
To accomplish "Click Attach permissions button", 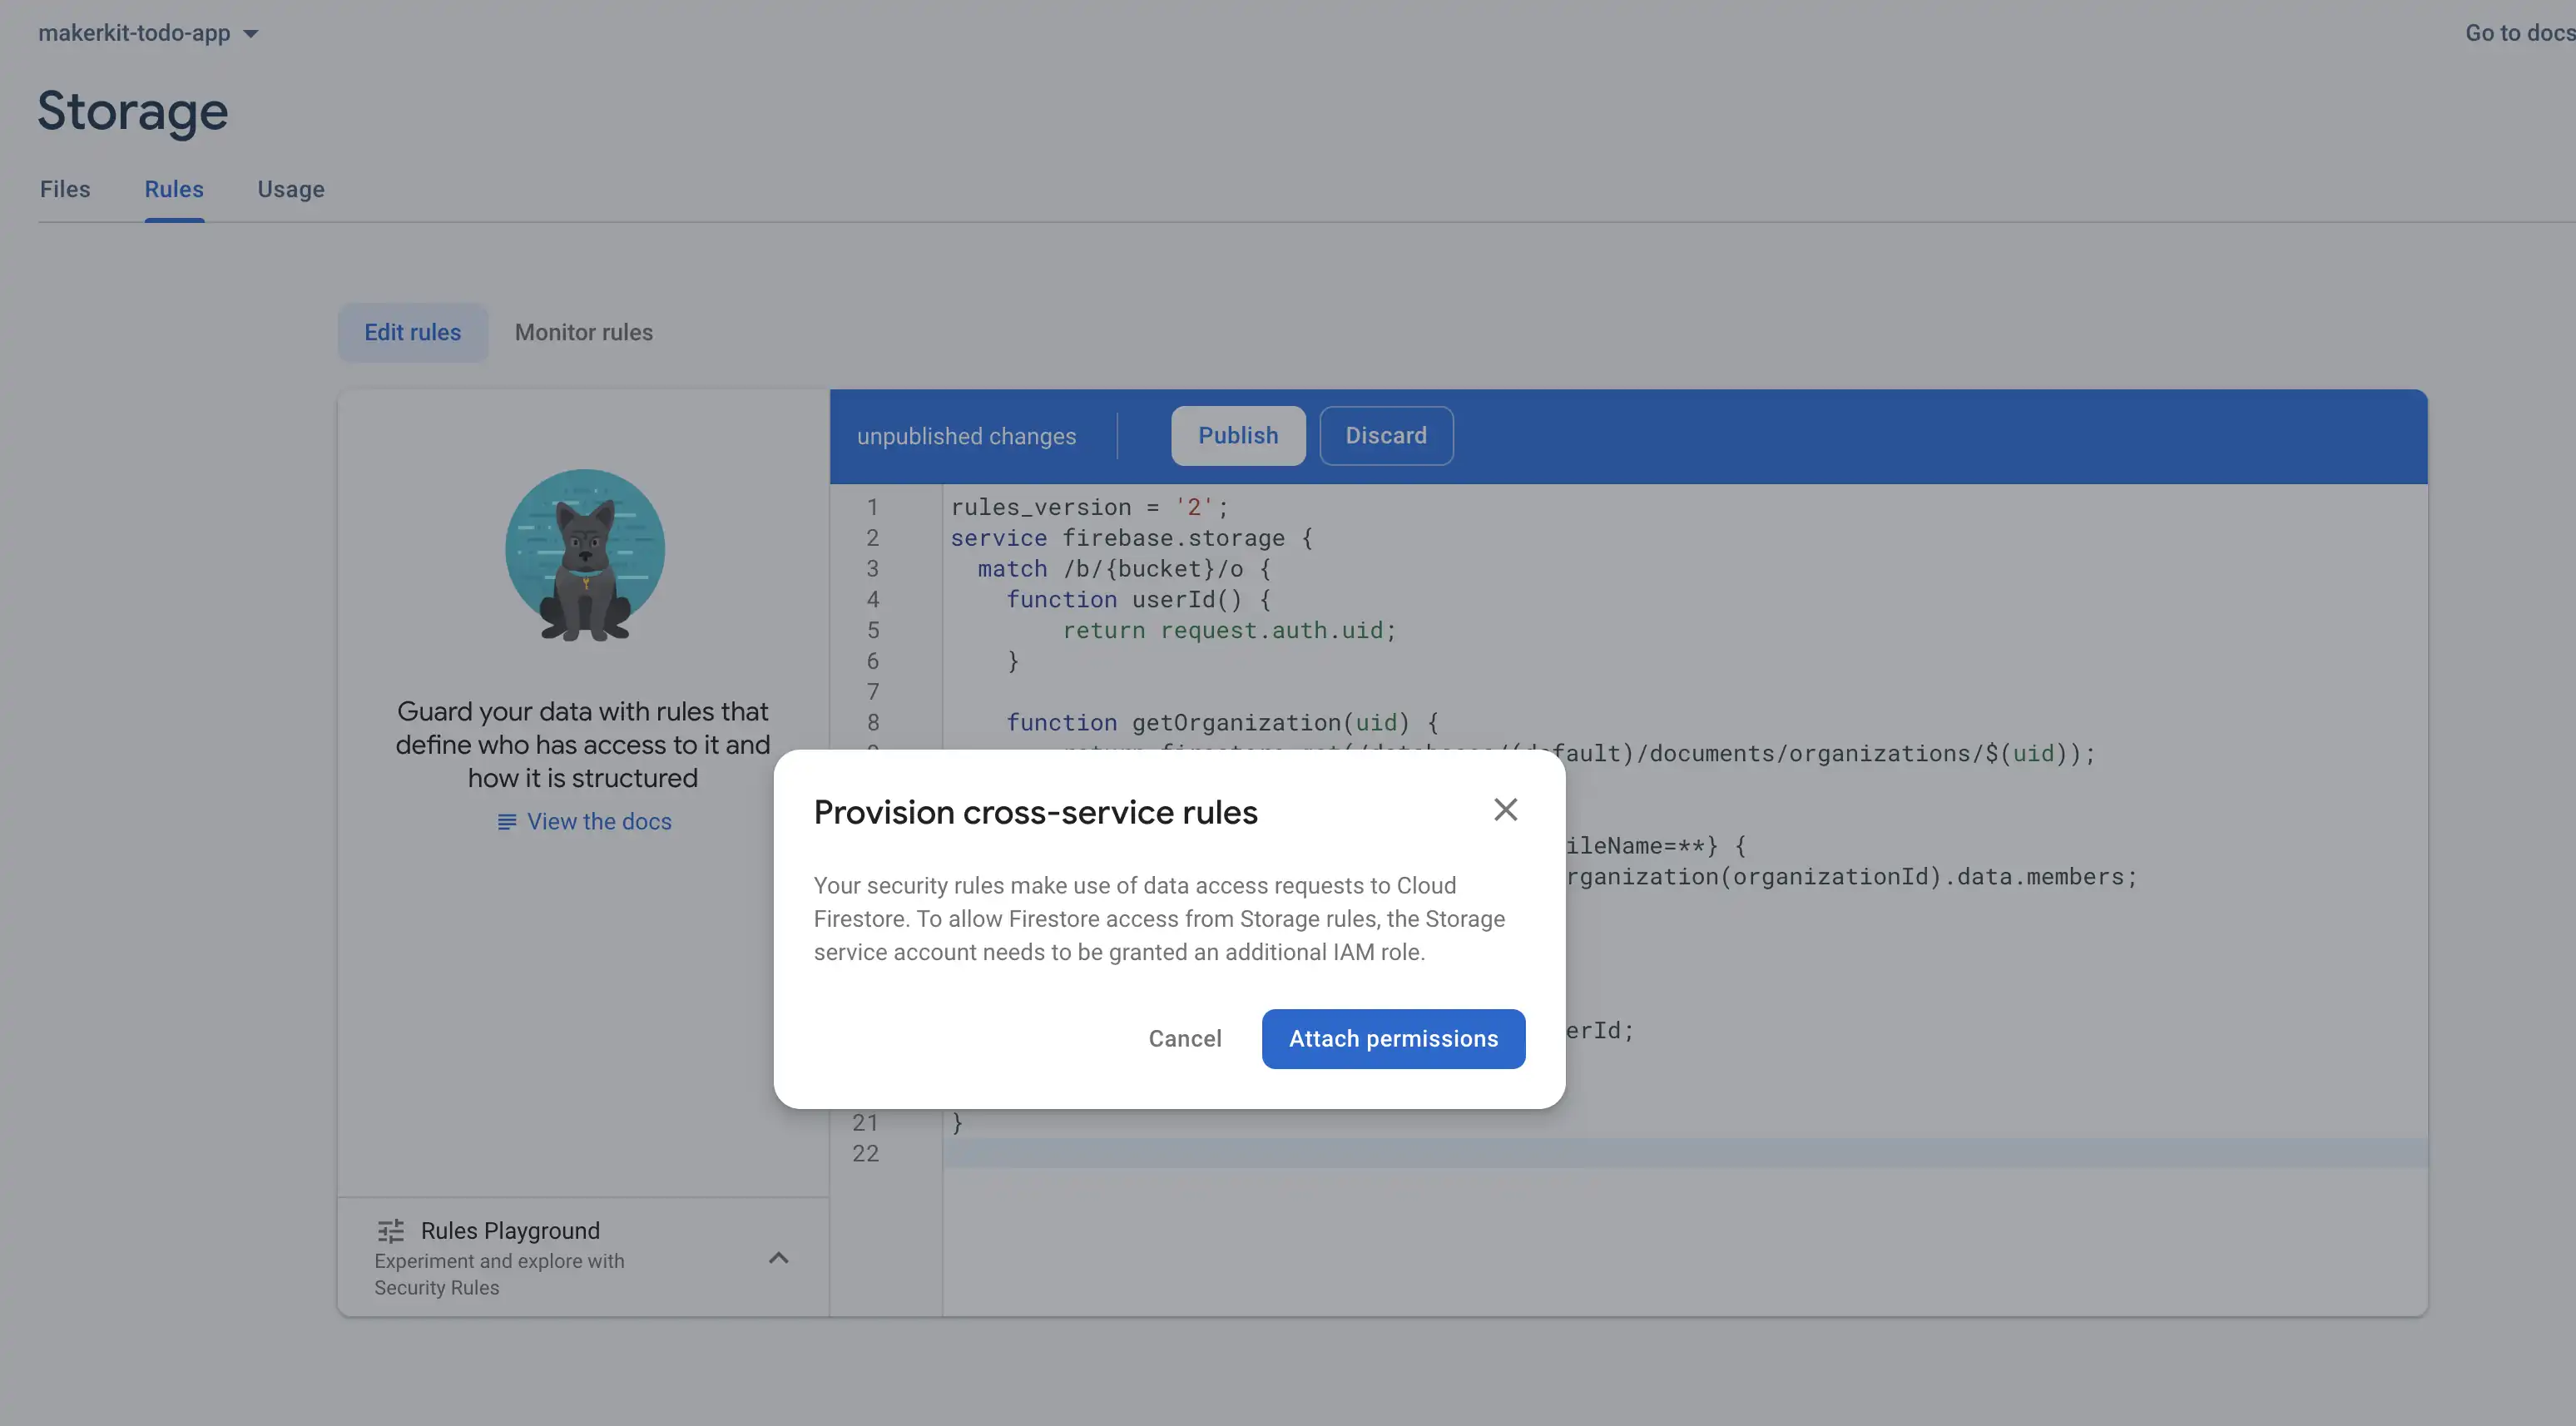I will coord(1393,1038).
